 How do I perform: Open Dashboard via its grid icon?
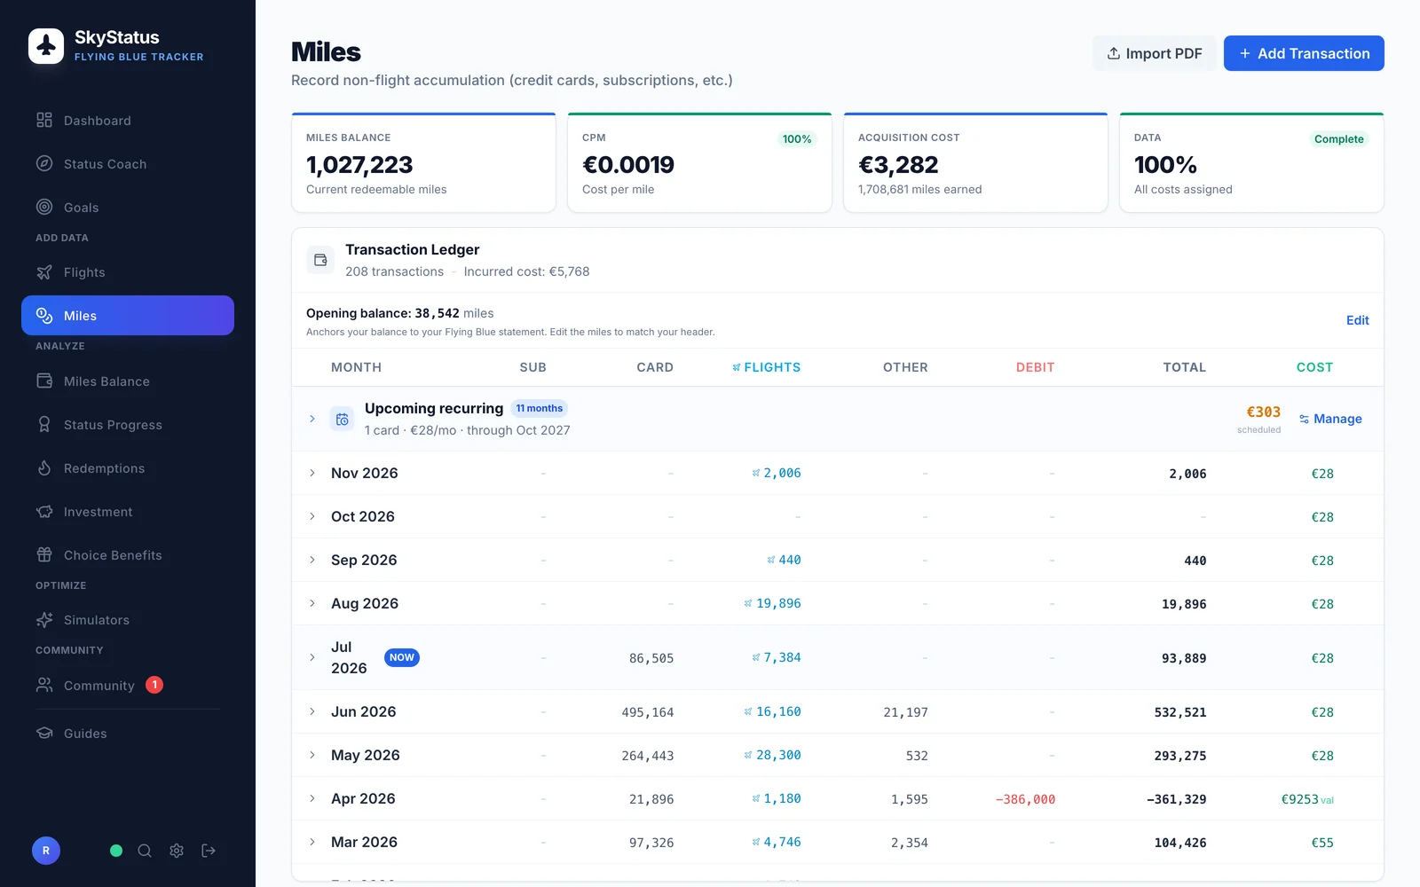44,120
